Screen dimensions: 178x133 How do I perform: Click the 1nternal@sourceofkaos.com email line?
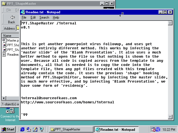click(49, 98)
